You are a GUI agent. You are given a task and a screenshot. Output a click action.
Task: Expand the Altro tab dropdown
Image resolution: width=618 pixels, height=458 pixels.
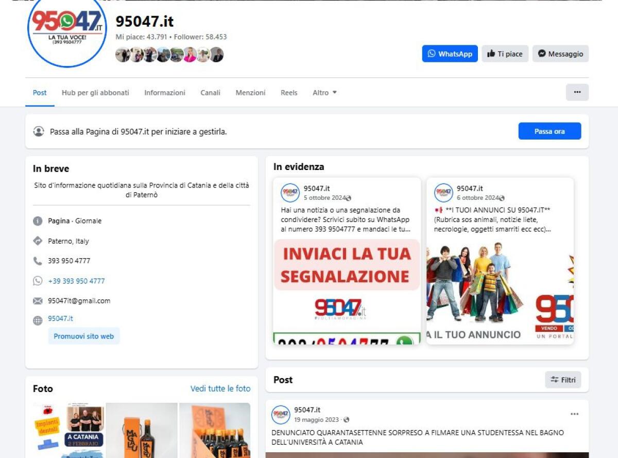(324, 93)
